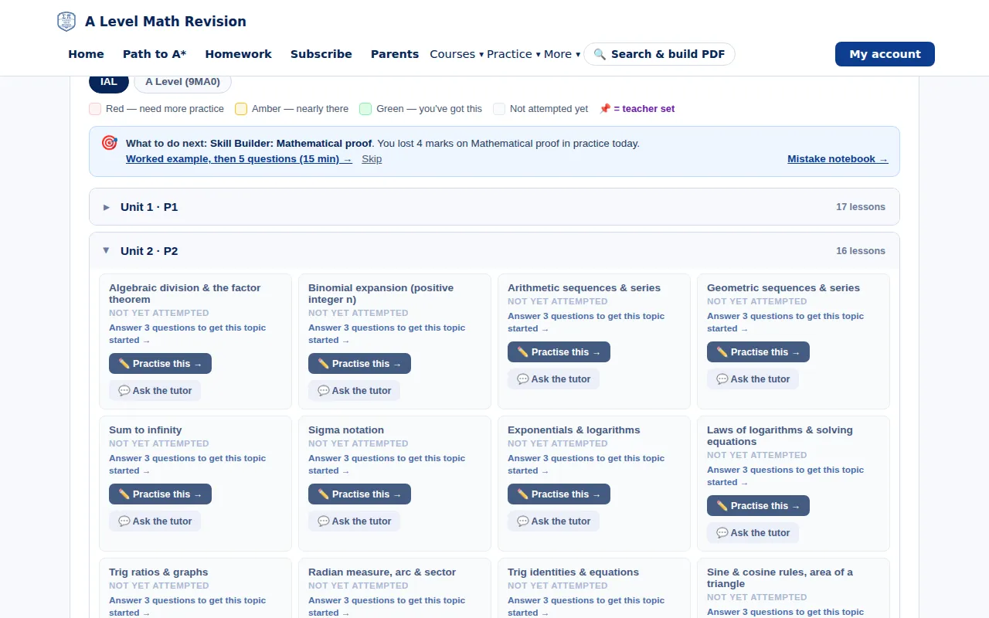The width and height of the screenshot is (989, 618).
Task: Click the Geometric sequences & series title
Action: 783,288
